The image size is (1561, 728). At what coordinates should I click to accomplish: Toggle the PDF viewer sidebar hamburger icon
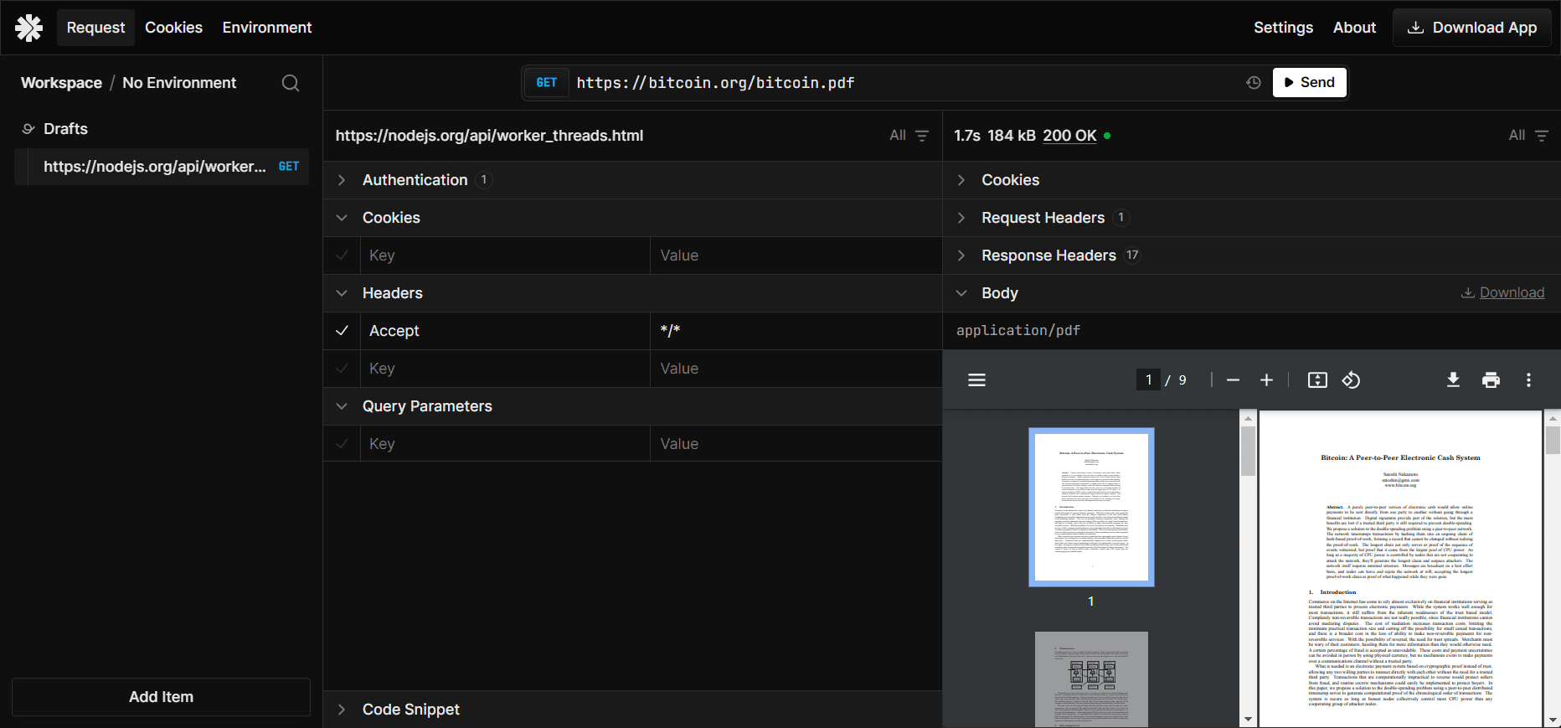point(976,380)
